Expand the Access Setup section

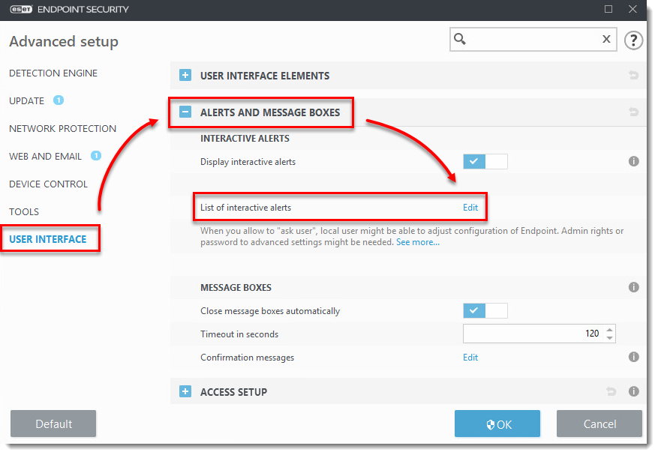(x=185, y=391)
